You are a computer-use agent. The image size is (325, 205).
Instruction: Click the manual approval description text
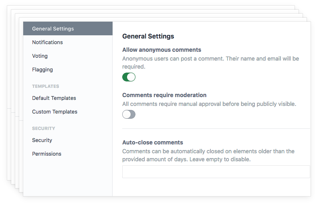point(209,104)
